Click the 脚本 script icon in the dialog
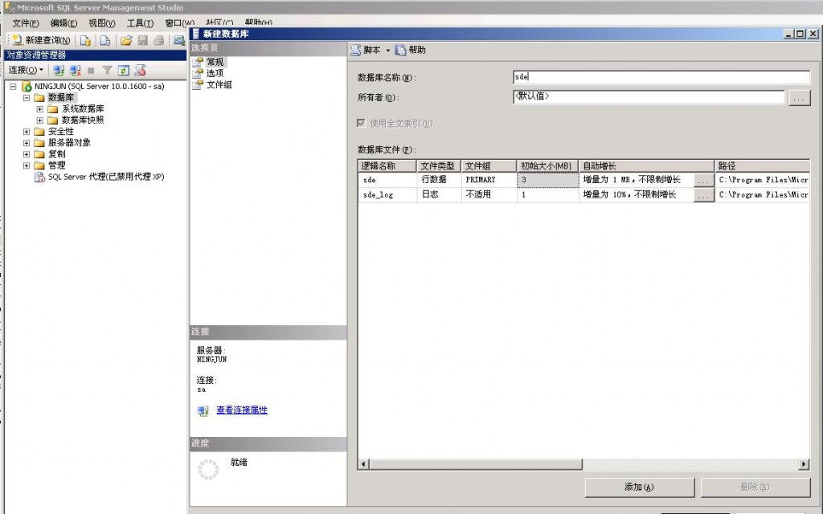This screenshot has width=823, height=514. pyautogui.click(x=357, y=48)
